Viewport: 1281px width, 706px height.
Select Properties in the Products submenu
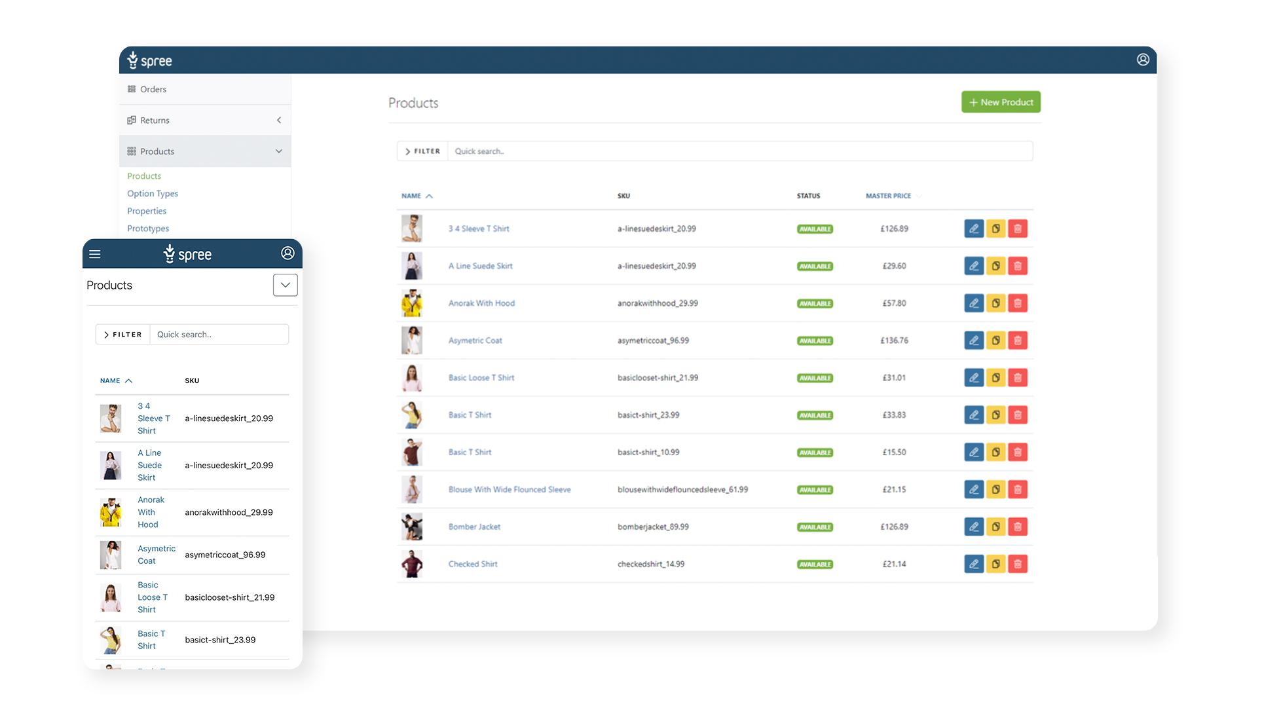click(147, 211)
